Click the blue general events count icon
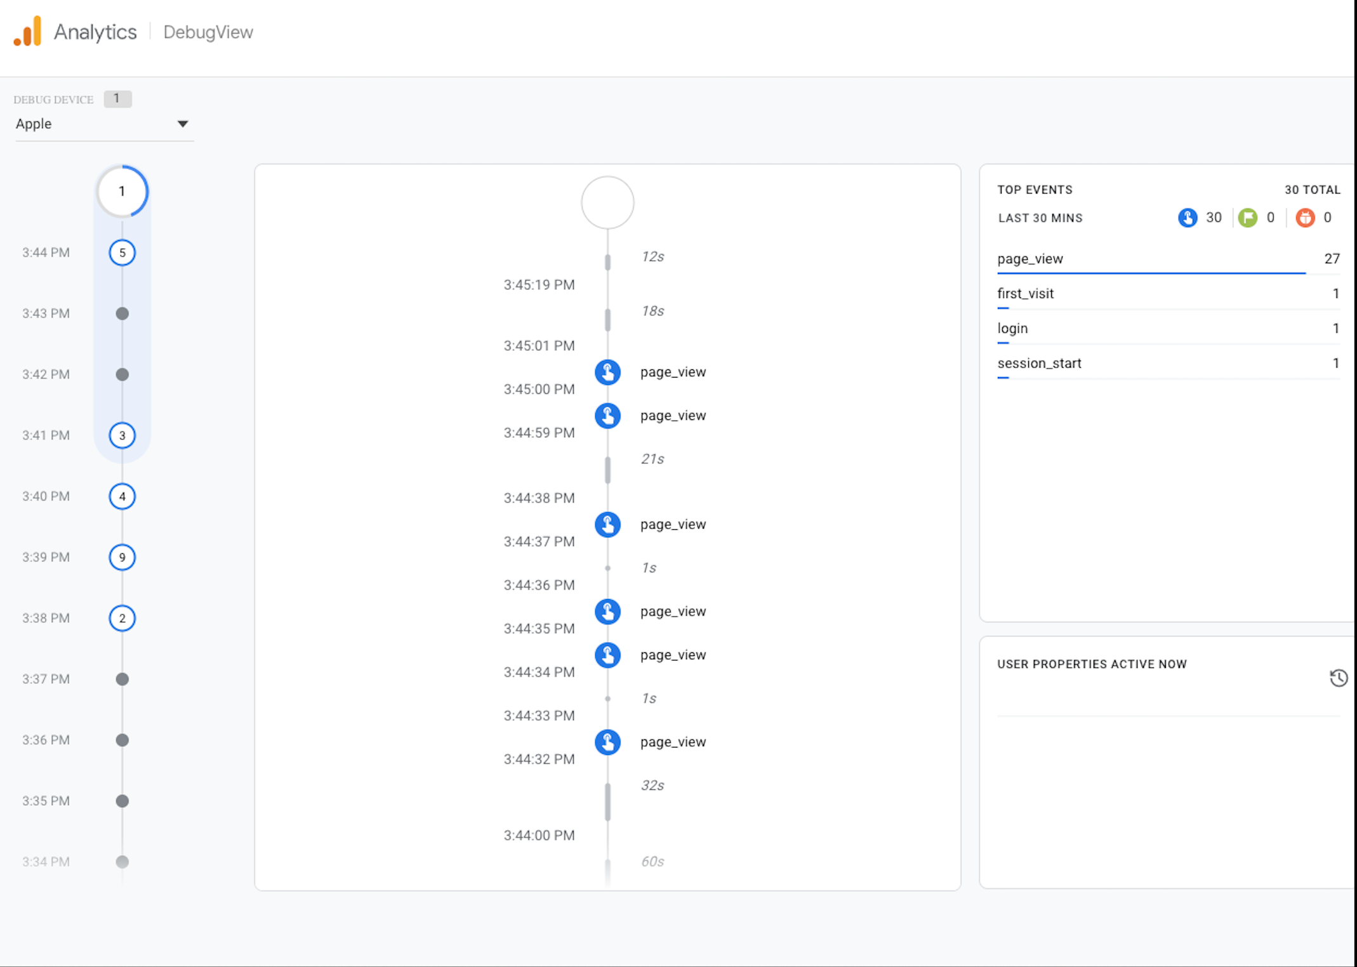The width and height of the screenshot is (1357, 967). click(1187, 218)
